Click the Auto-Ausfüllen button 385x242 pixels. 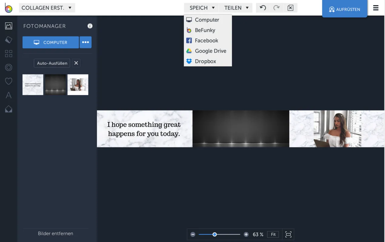tap(52, 63)
